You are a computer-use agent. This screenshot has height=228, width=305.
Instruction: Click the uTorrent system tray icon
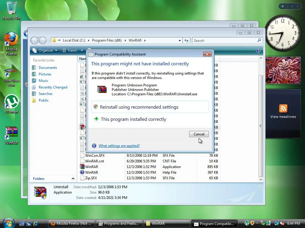point(247,223)
